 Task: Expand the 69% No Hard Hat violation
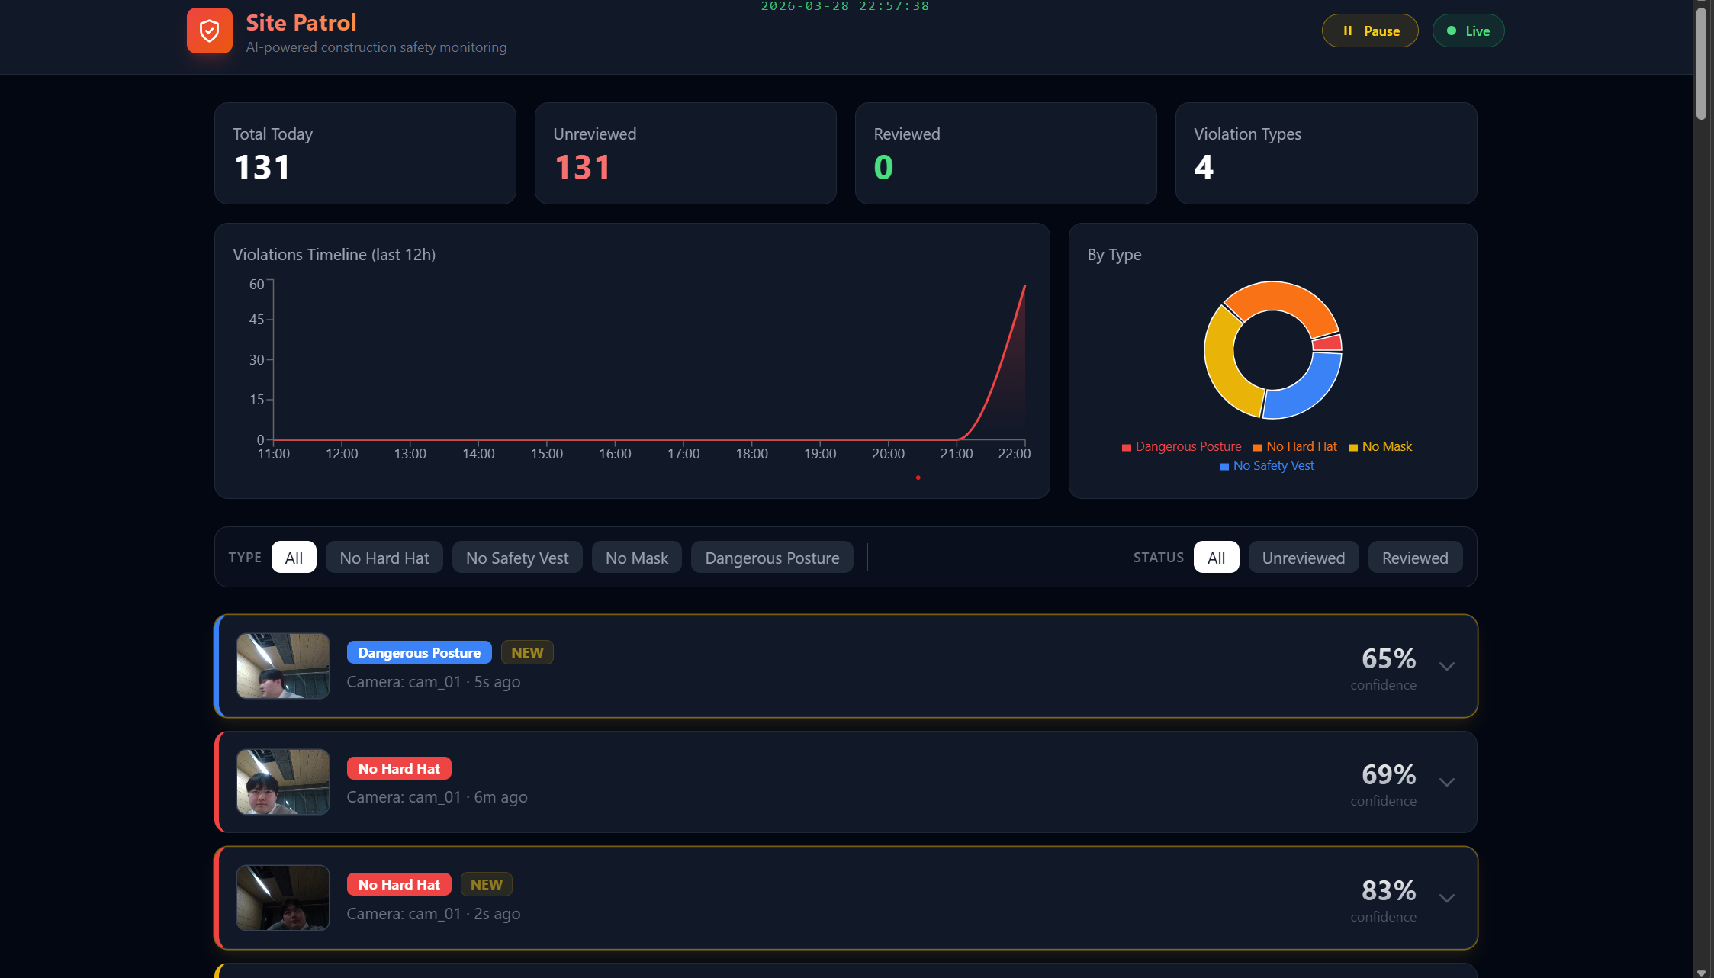pos(1446,783)
